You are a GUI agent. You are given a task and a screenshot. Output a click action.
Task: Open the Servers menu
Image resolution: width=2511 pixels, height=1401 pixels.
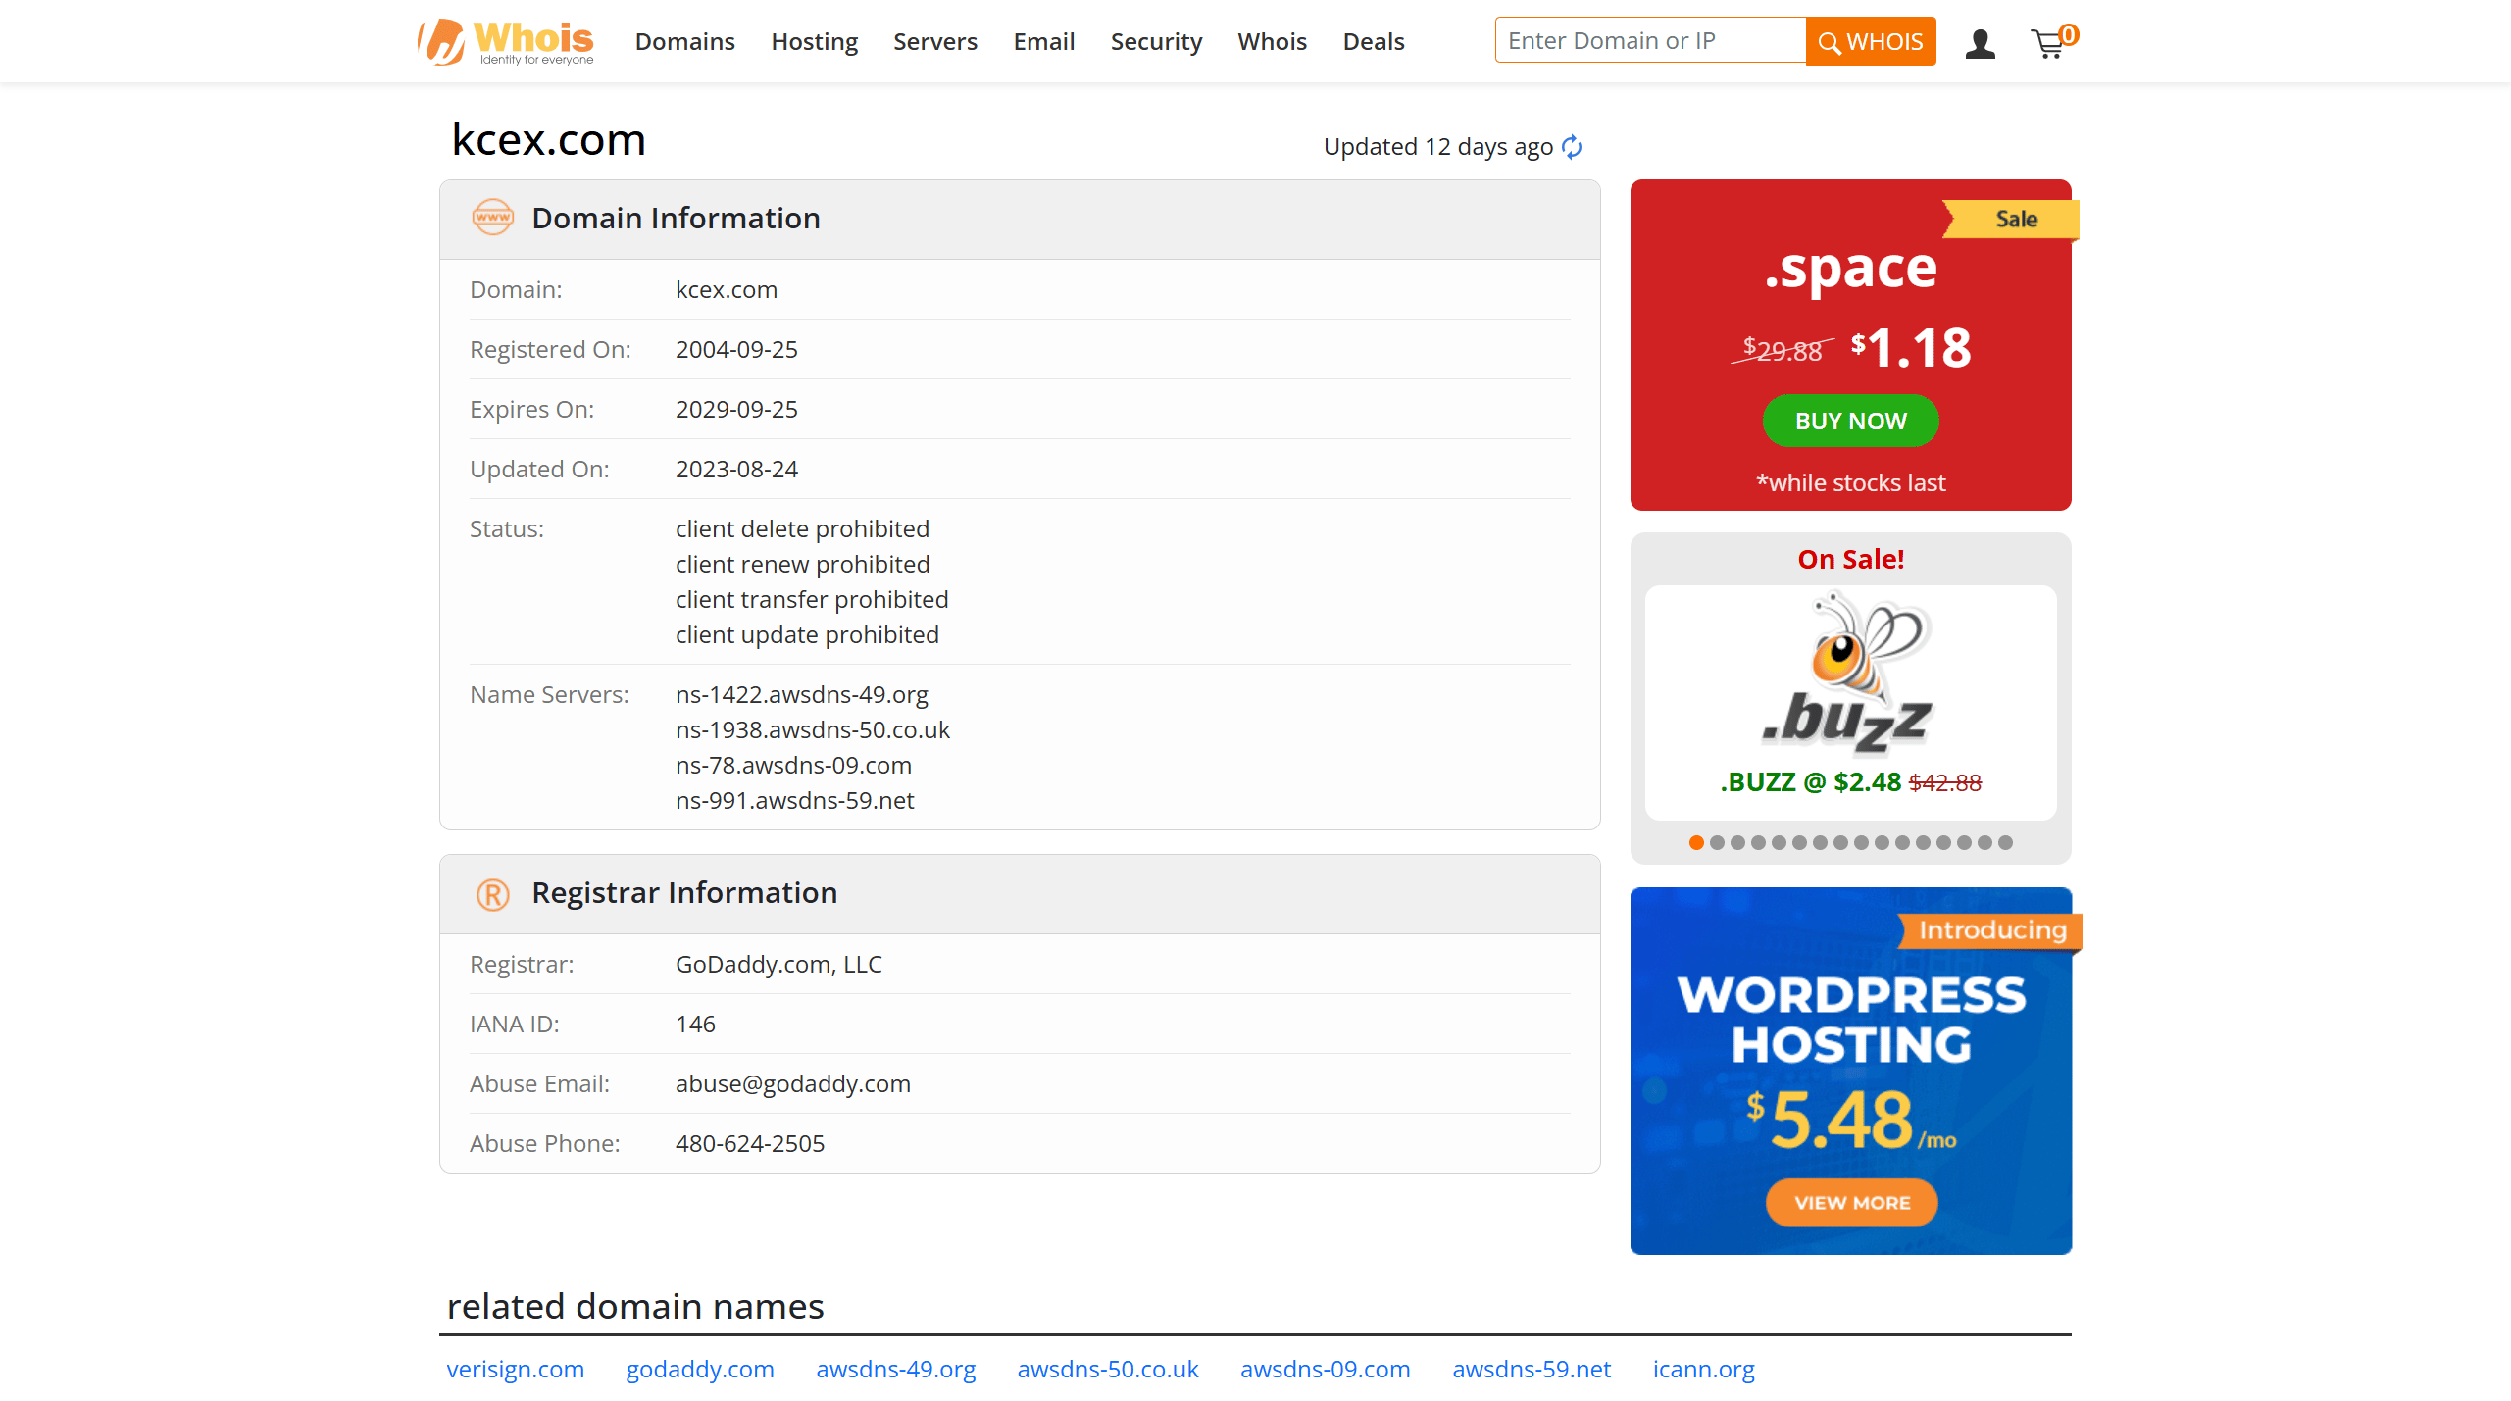tap(935, 42)
